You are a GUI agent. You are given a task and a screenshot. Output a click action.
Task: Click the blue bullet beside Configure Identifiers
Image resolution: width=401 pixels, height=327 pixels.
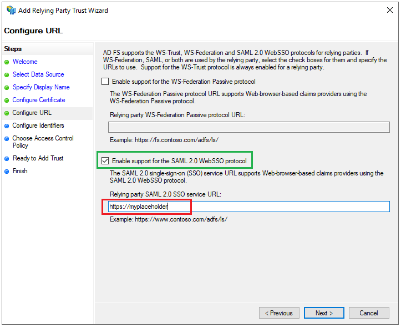pyautogui.click(x=7, y=126)
